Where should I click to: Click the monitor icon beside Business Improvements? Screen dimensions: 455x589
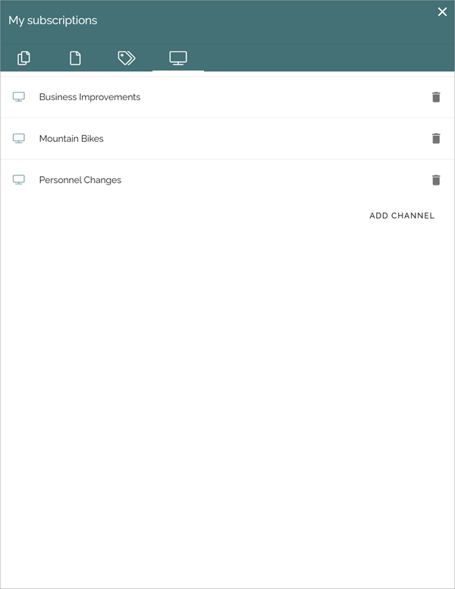point(19,97)
